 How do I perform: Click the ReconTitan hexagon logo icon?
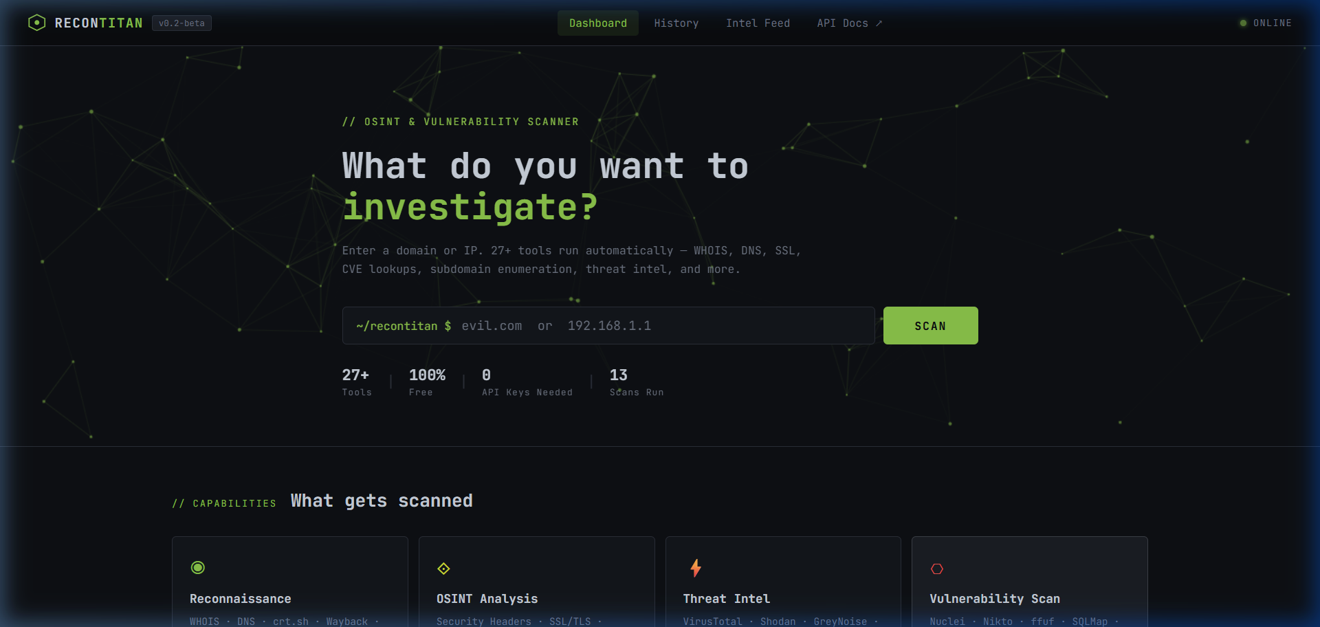[36, 23]
